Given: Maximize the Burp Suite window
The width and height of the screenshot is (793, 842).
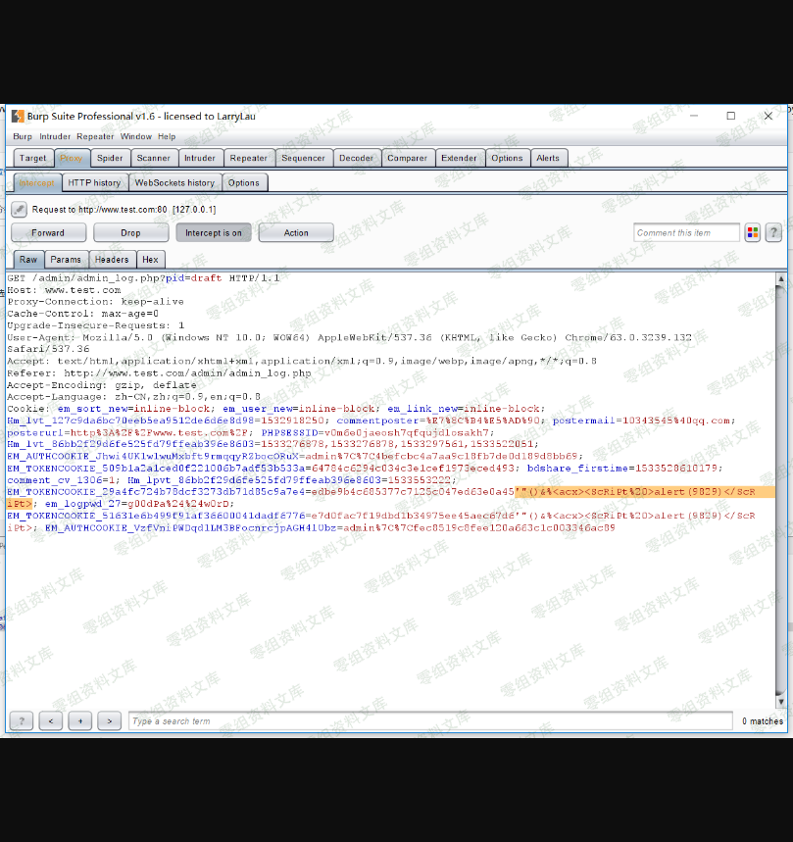Looking at the screenshot, I should pos(730,116).
